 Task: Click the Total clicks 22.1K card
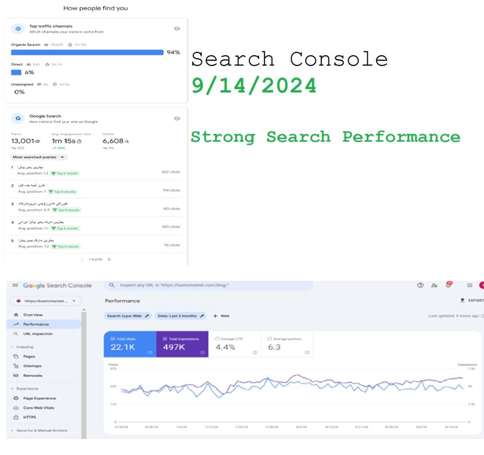(130, 344)
